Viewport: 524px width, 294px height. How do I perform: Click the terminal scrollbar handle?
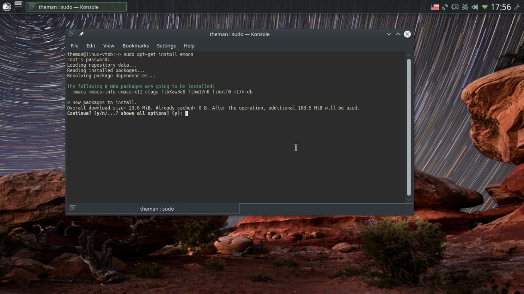[x=409, y=127]
